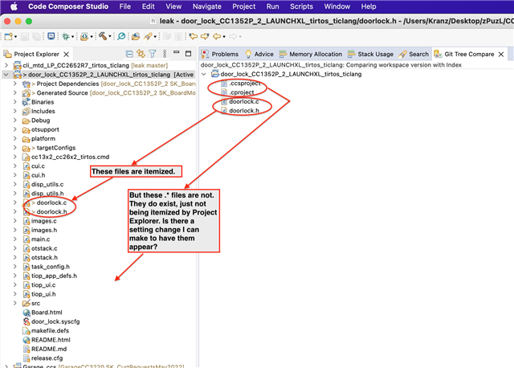Expand the Debug folder node
Image resolution: width=514 pixels, height=368 pixels.
point(14,121)
